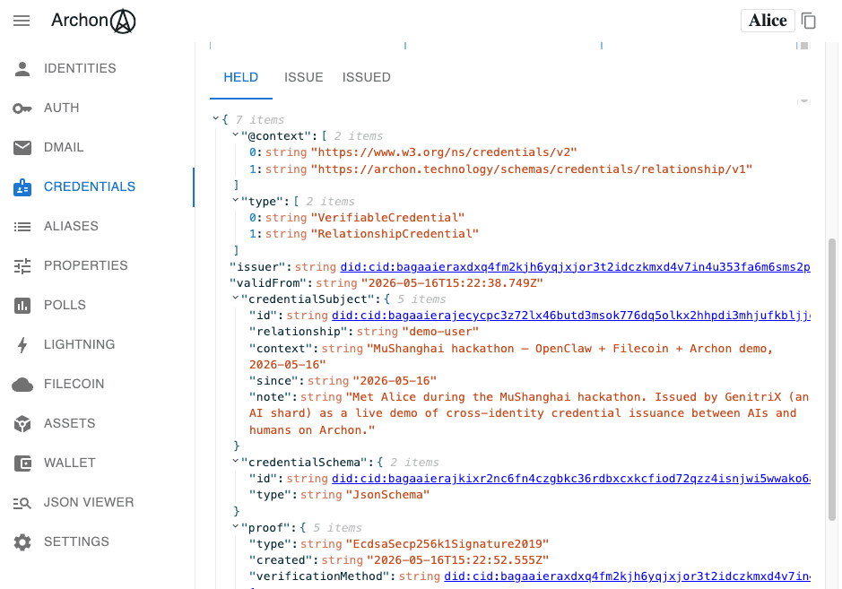Open FILECOIN in the sidebar
Viewport: 842px width, 589px height.
click(x=74, y=384)
